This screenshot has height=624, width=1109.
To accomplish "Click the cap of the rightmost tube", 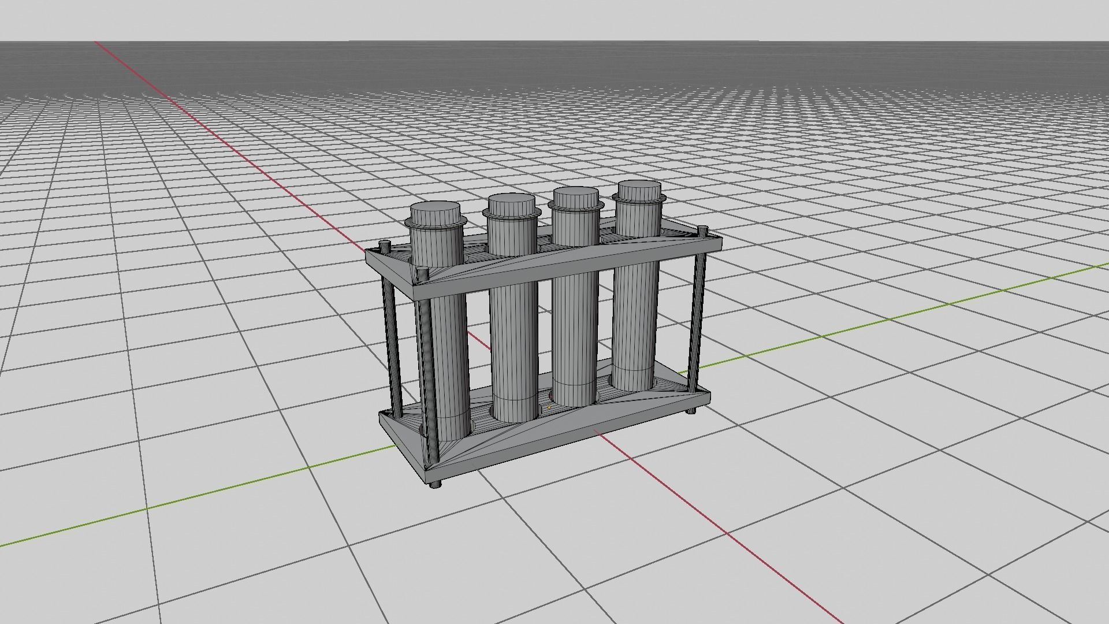I will click(x=640, y=191).
